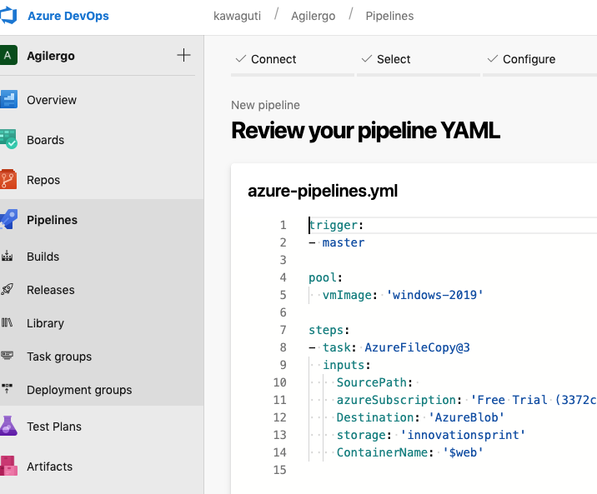
Task: Go to the Configure step tab
Action: pyautogui.click(x=520, y=59)
